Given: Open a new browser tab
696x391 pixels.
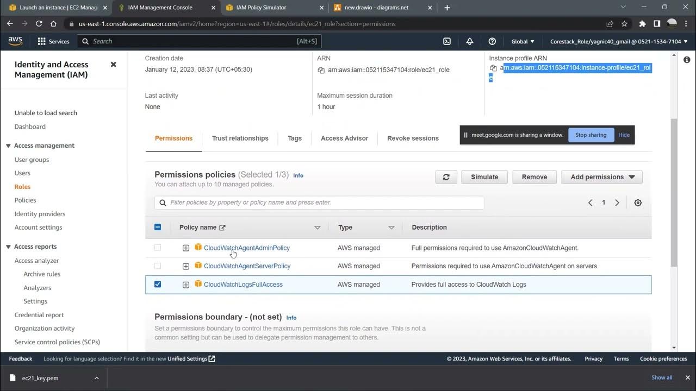Looking at the screenshot, I should pyautogui.click(x=447, y=8).
